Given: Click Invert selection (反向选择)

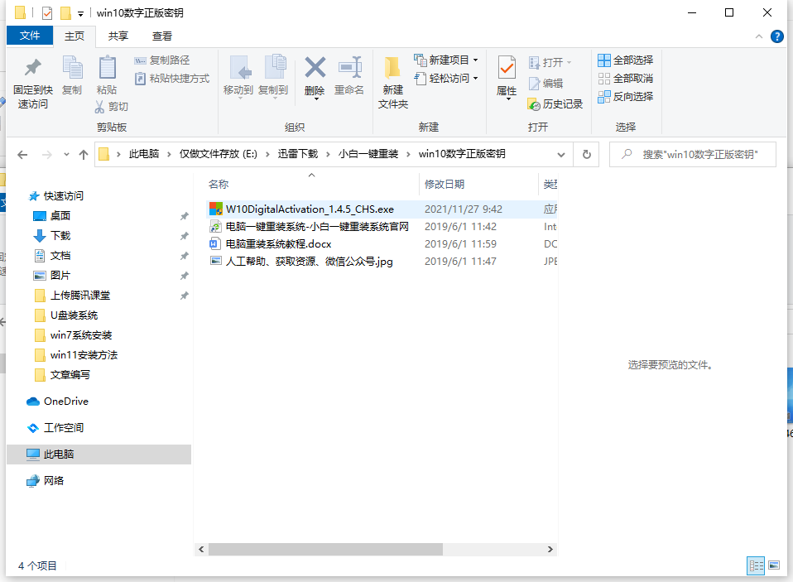Looking at the screenshot, I should pos(625,97).
